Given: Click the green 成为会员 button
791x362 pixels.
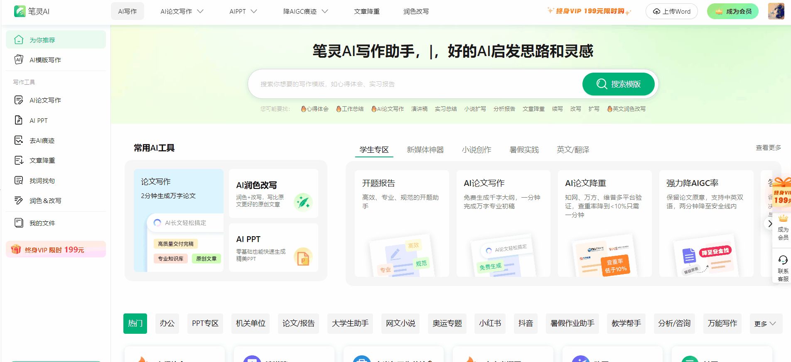Looking at the screenshot, I should pyautogui.click(x=733, y=11).
